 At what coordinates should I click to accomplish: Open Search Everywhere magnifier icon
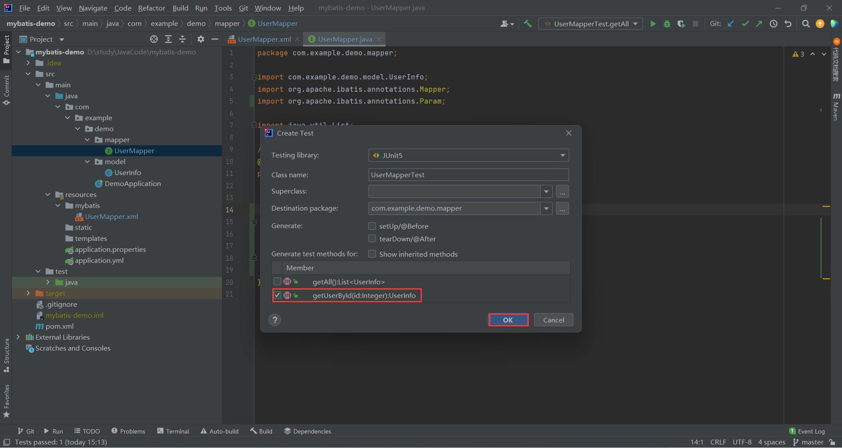(x=806, y=24)
